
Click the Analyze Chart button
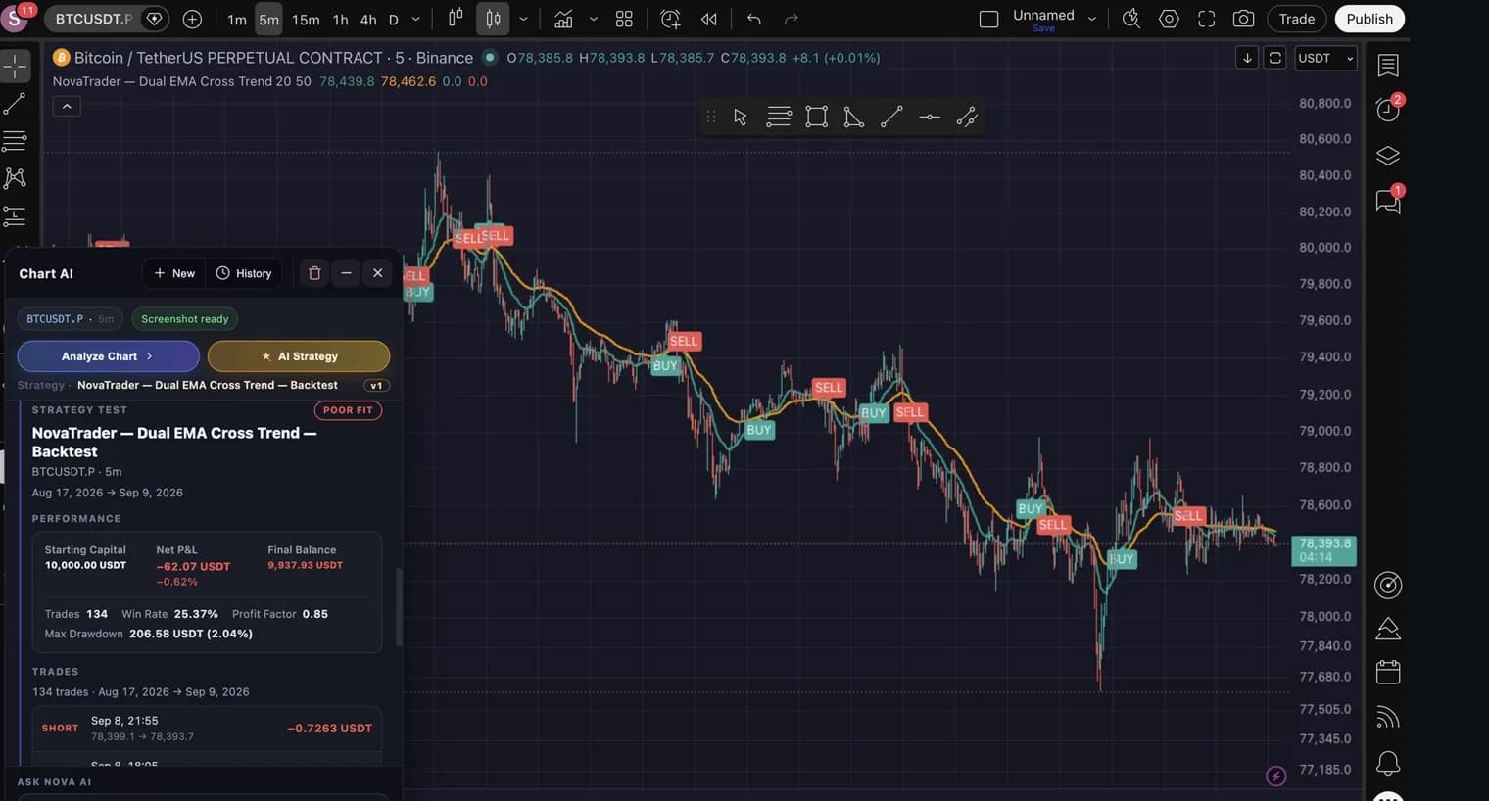108,356
